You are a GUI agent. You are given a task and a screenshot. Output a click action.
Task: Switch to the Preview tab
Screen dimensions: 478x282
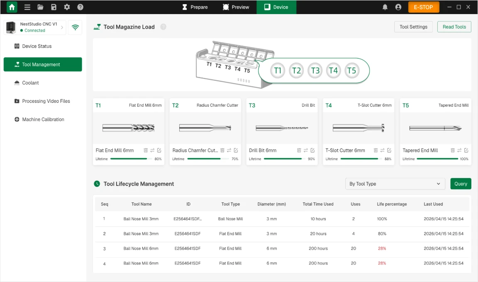236,7
